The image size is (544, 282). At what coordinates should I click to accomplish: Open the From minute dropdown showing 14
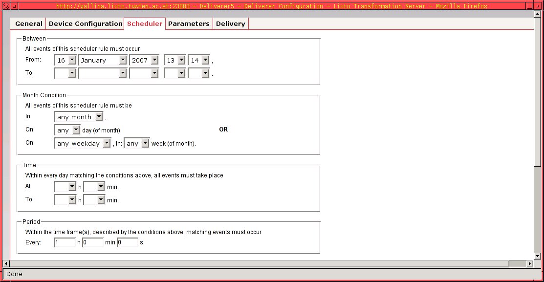pyautogui.click(x=205, y=60)
